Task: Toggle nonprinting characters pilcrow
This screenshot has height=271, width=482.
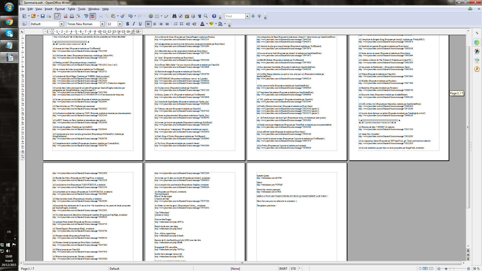Action: click(x=200, y=16)
